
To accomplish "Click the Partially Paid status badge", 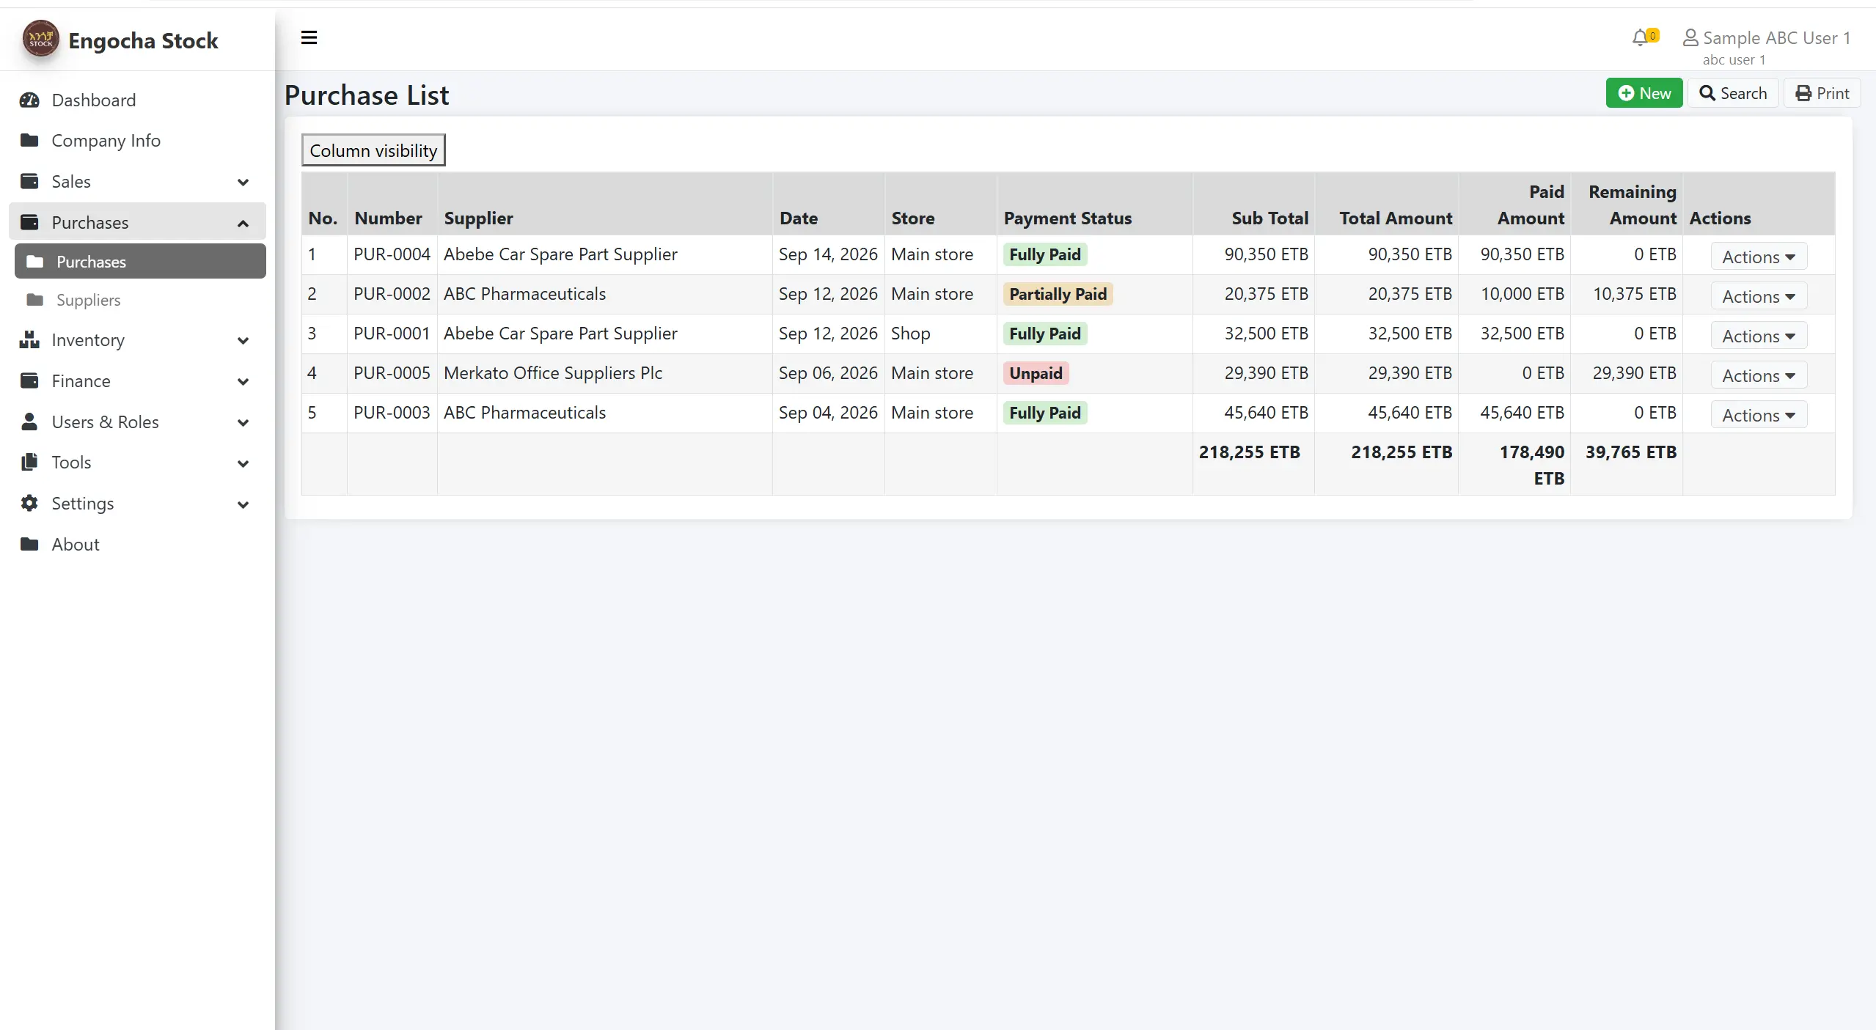I will (1058, 294).
